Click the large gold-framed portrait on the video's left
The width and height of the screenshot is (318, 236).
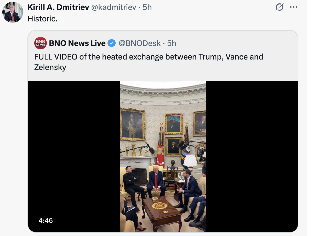click(x=133, y=125)
